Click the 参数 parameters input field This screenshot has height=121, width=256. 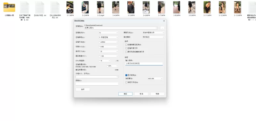click(97, 84)
